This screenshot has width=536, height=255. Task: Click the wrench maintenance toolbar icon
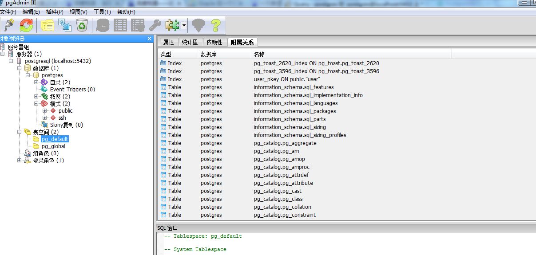click(x=155, y=25)
